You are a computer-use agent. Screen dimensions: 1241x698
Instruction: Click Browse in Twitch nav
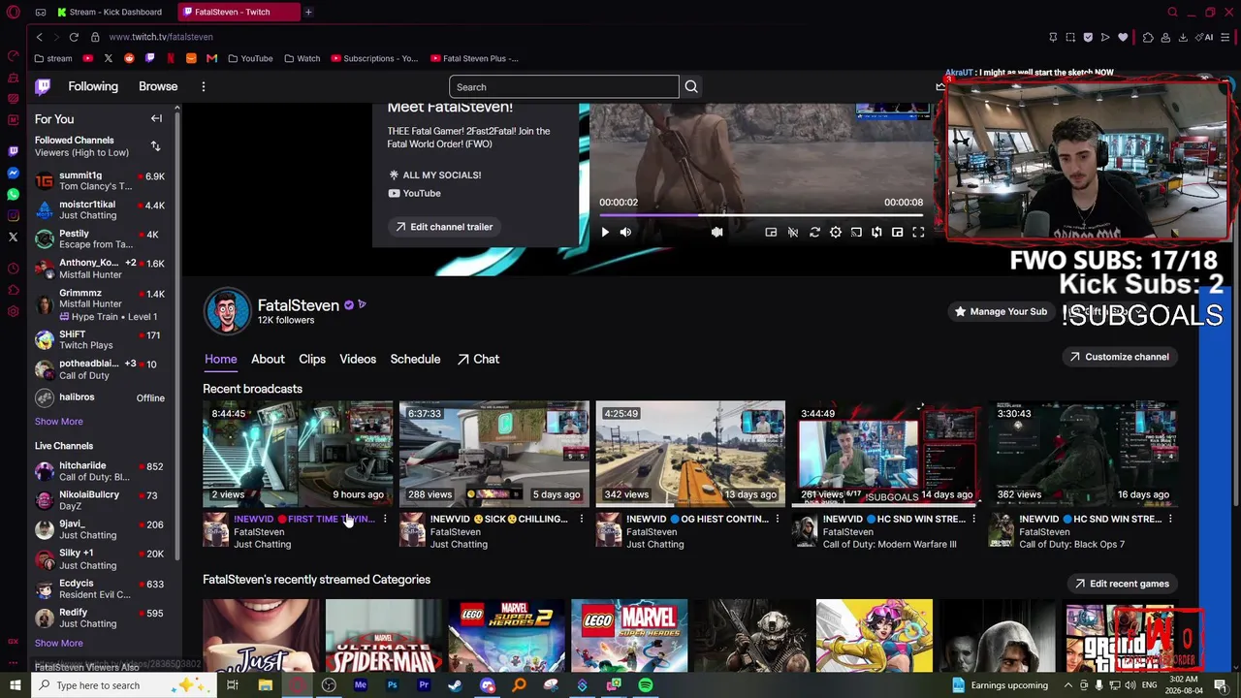(x=158, y=86)
